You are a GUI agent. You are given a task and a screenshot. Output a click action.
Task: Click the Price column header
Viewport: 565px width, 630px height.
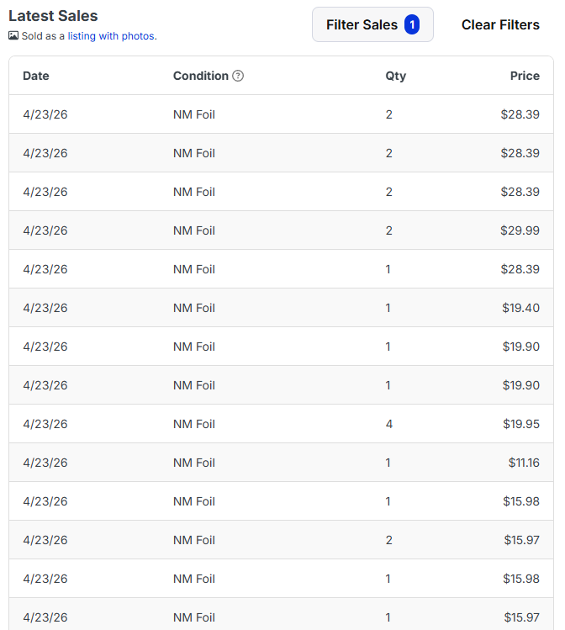pos(525,76)
